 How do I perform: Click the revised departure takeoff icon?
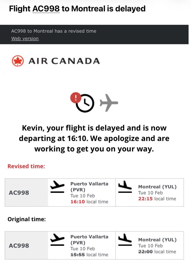pos(57,187)
